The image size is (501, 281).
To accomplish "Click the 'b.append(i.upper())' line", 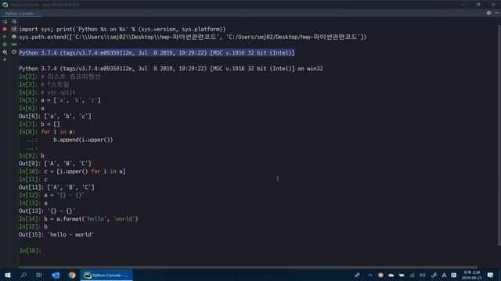I will coord(83,140).
